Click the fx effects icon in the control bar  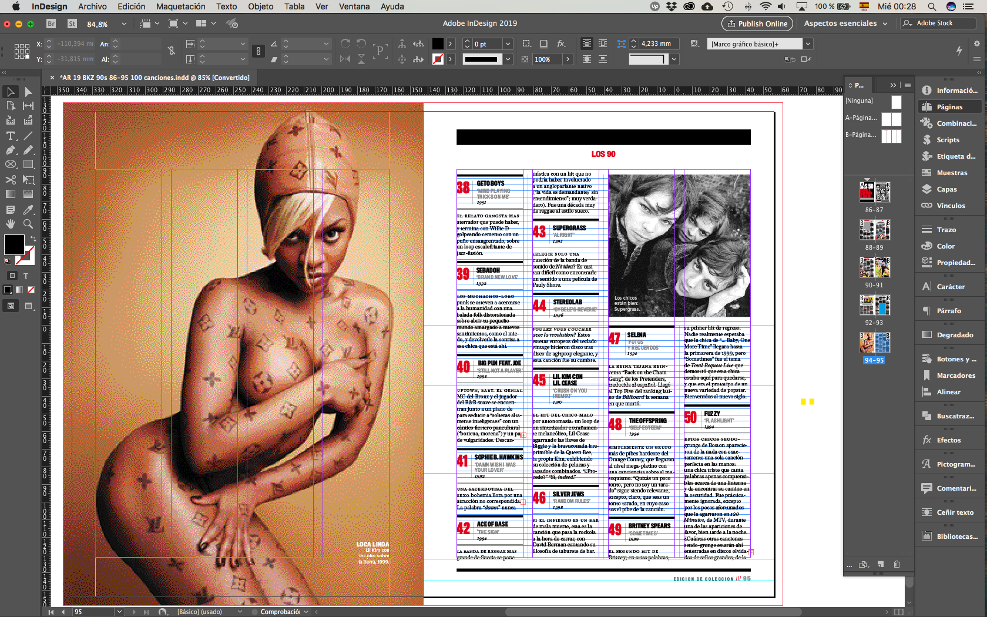tap(562, 44)
